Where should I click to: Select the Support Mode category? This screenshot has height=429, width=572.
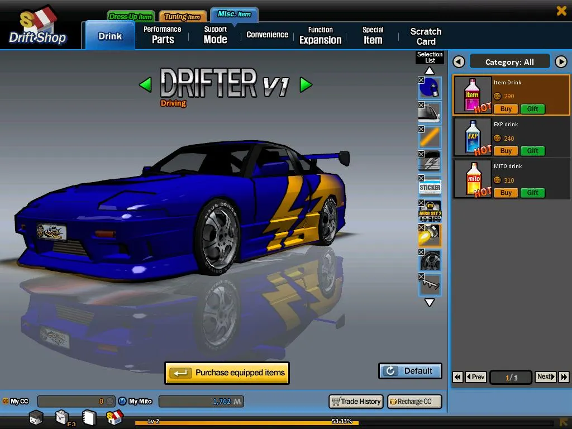click(215, 35)
